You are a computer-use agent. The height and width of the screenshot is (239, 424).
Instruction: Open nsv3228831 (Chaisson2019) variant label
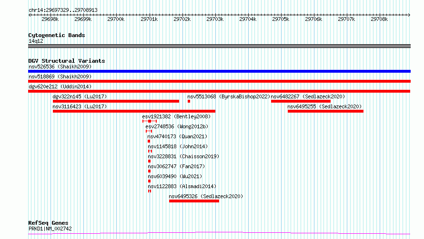183,156
